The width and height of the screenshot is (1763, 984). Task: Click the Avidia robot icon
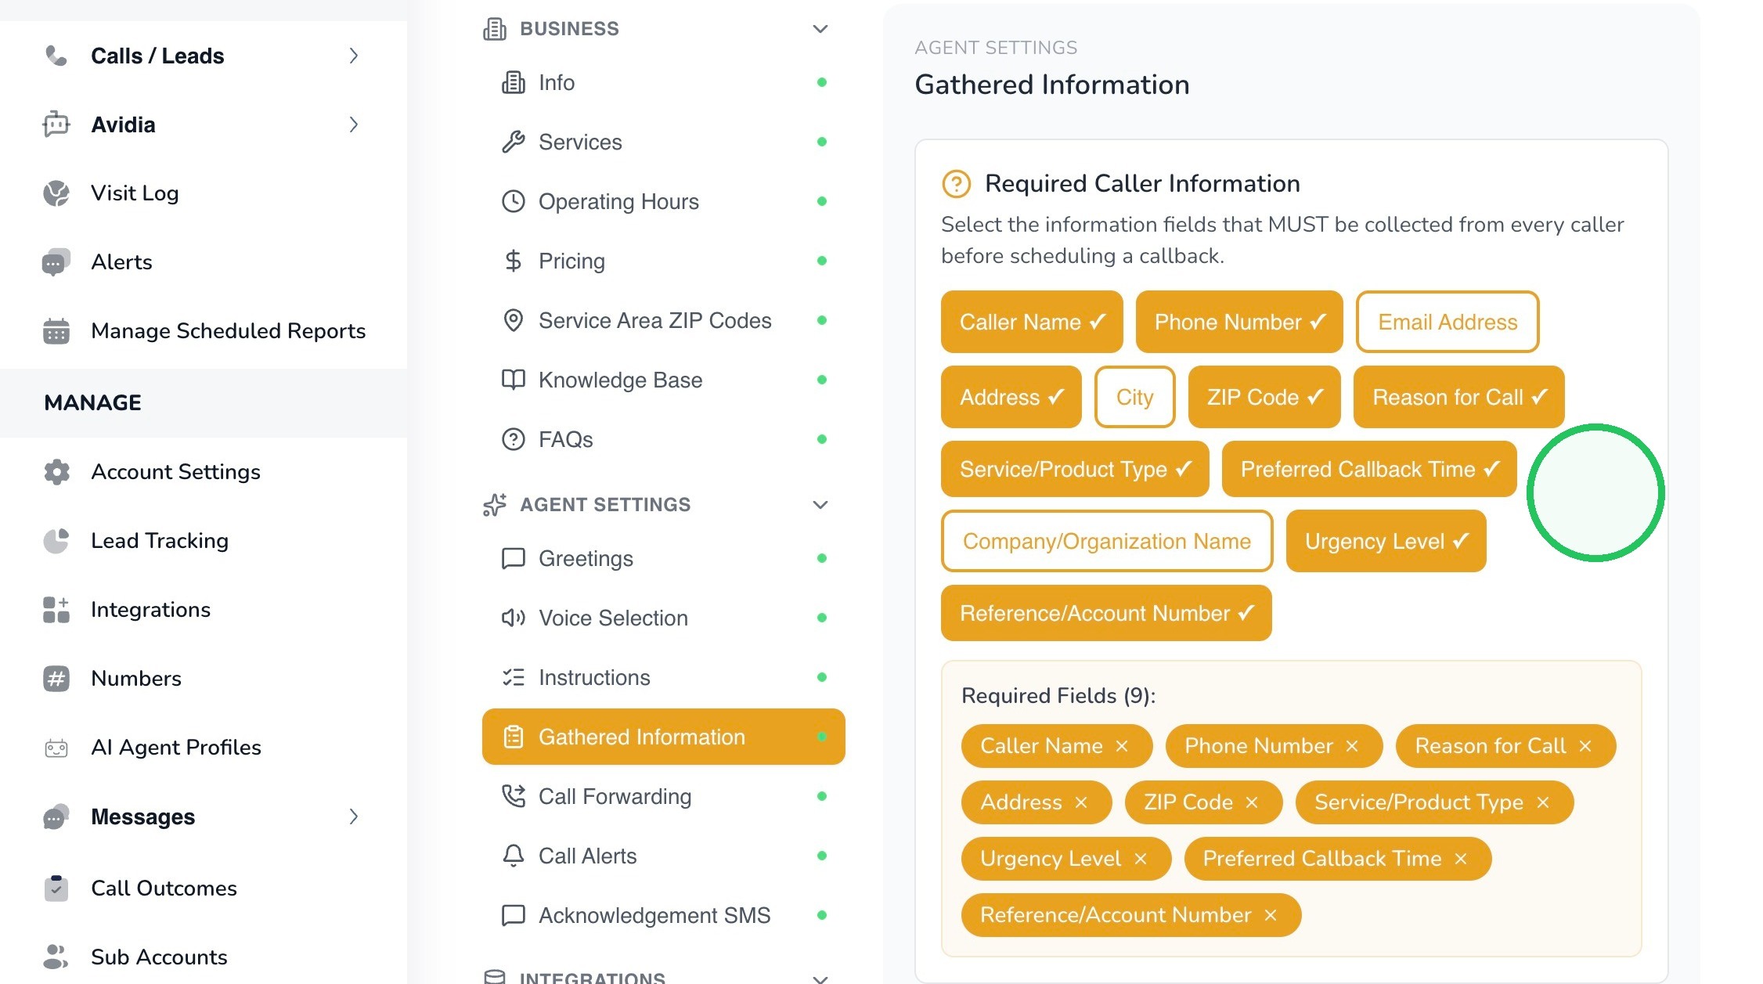[56, 124]
